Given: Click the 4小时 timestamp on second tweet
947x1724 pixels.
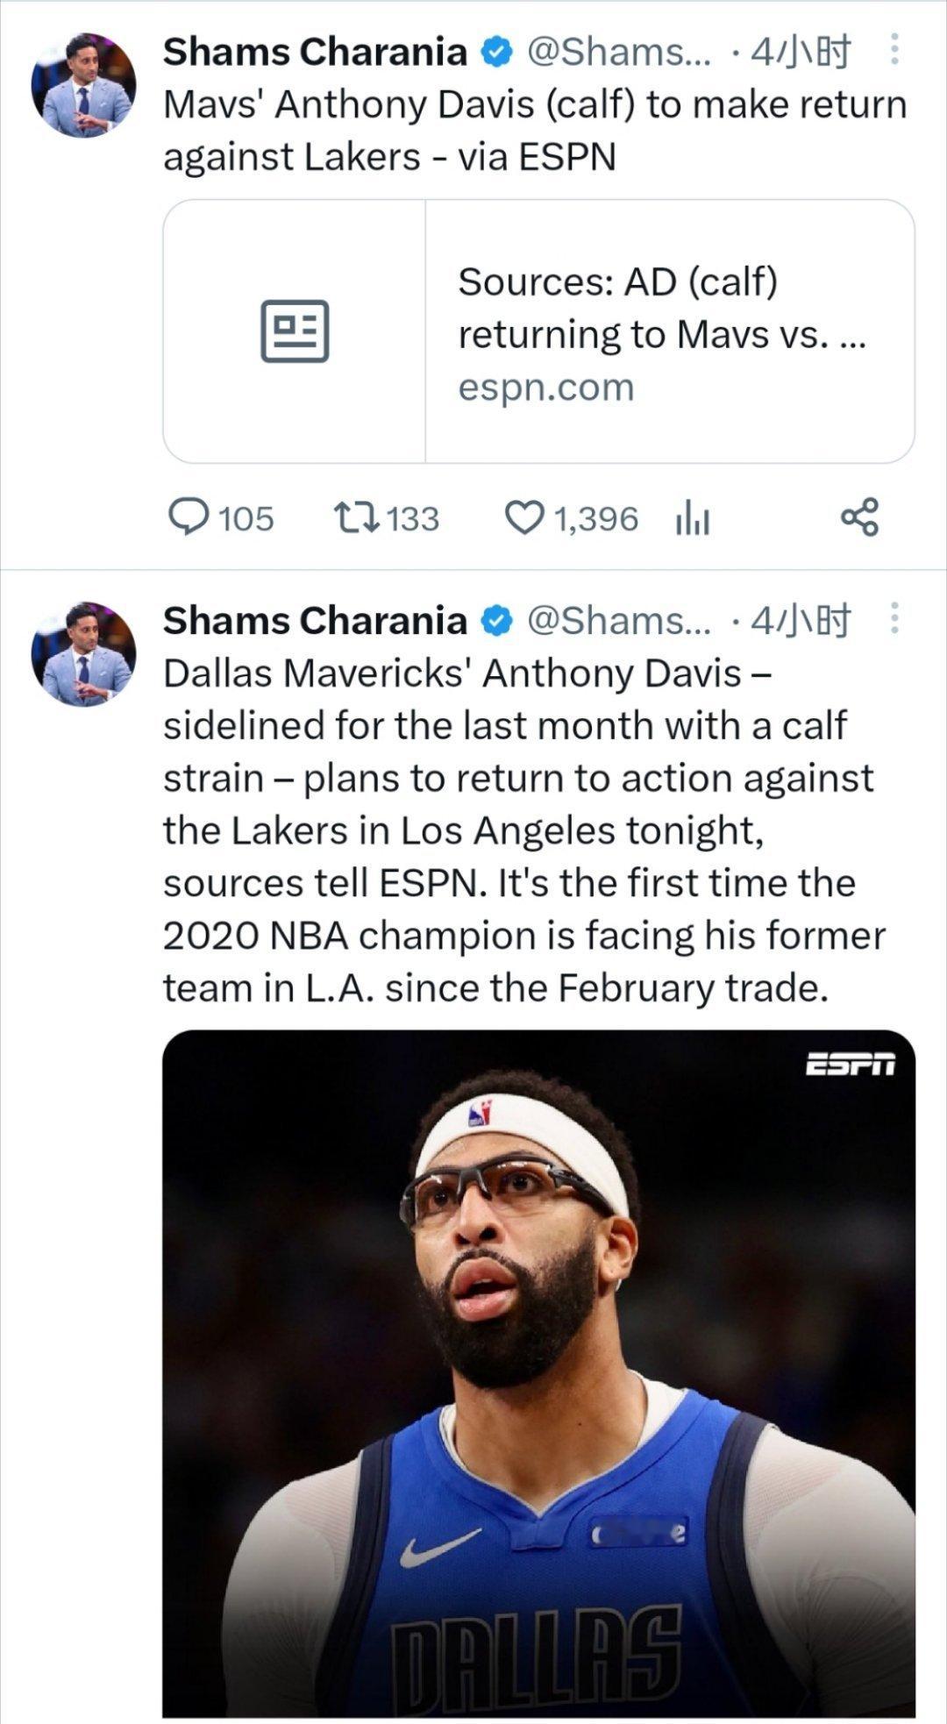Looking at the screenshot, I should tap(801, 621).
